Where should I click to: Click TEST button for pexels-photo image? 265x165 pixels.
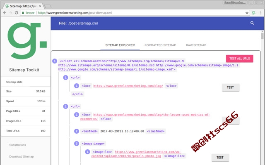[220, 158]
